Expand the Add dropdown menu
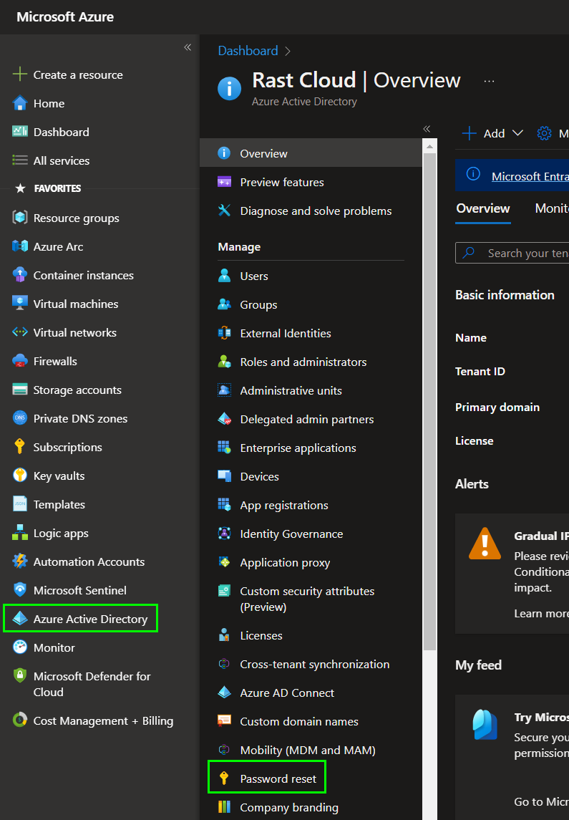The width and height of the screenshot is (569, 820). (x=517, y=133)
